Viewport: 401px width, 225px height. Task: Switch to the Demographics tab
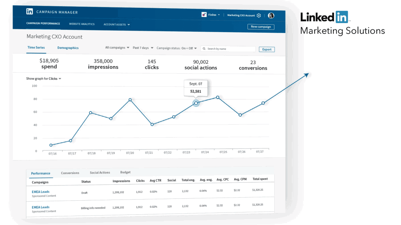(68, 48)
